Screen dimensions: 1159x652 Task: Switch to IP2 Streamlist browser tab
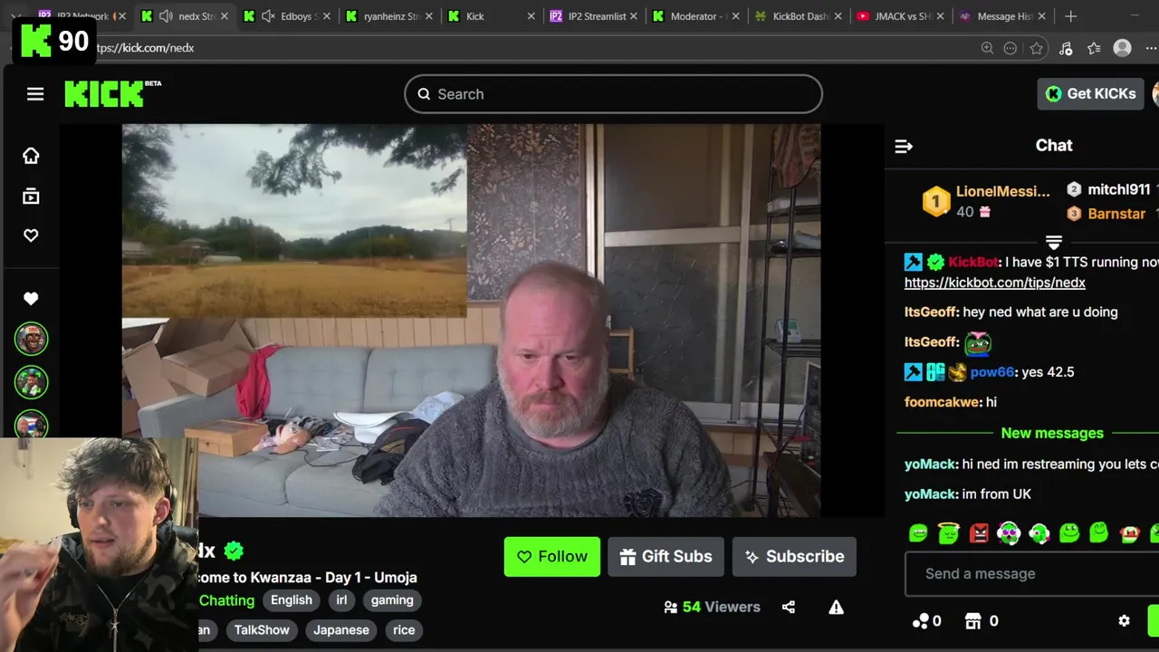[595, 16]
